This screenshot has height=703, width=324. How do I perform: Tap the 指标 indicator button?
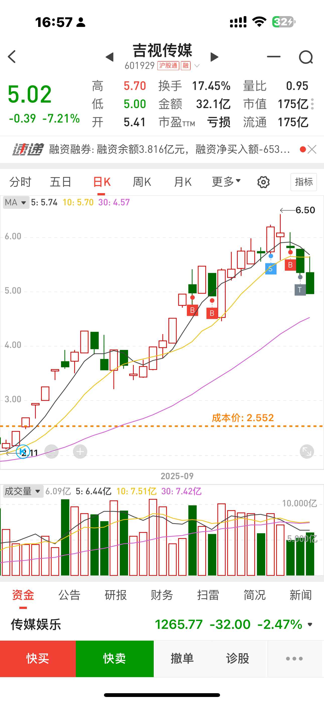304,182
